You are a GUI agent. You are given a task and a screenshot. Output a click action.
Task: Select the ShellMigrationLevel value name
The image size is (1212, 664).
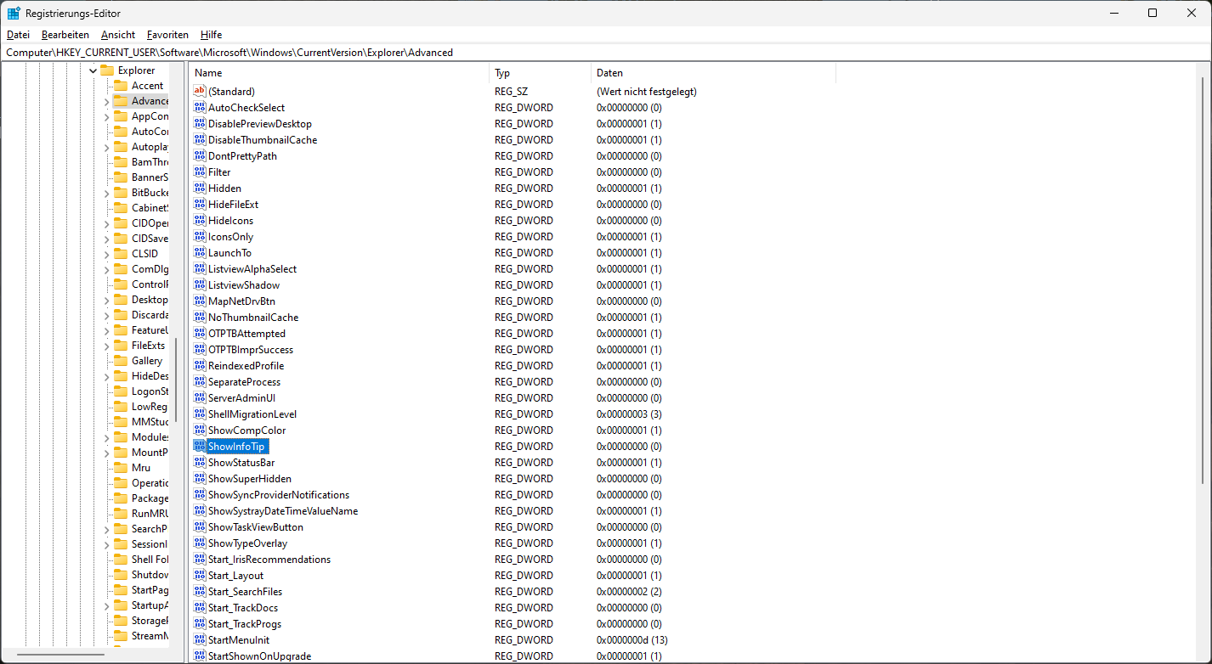pyautogui.click(x=252, y=414)
